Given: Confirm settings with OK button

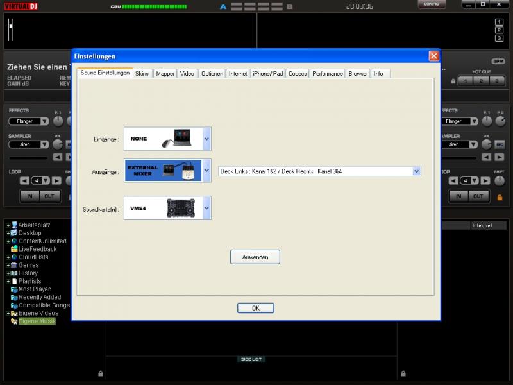Looking at the screenshot, I should click(x=255, y=308).
